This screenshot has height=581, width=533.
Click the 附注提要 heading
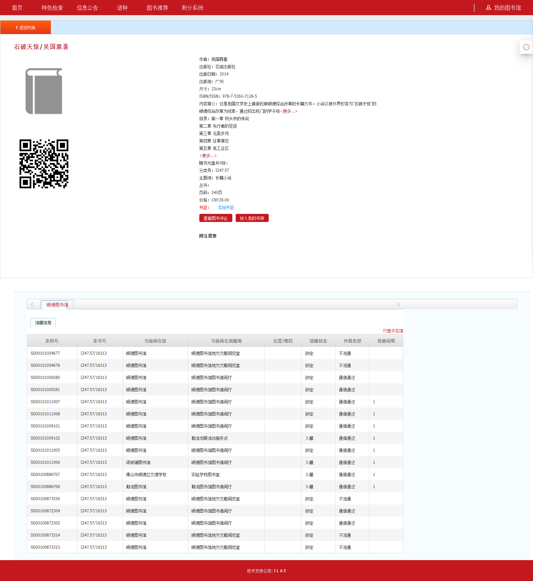click(208, 236)
